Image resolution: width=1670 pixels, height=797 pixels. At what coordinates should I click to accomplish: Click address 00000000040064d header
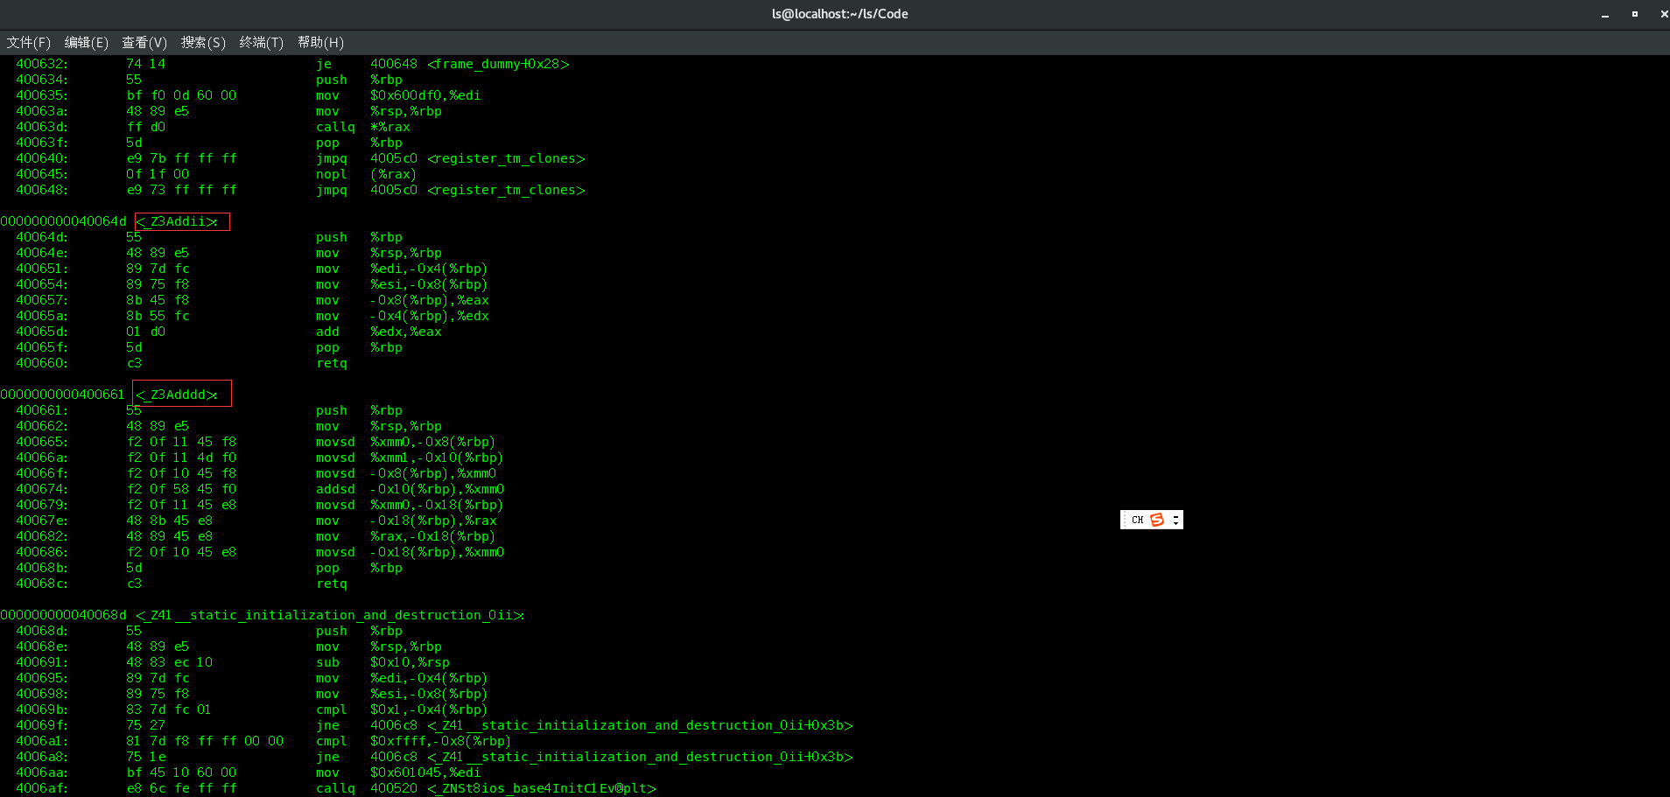click(63, 221)
